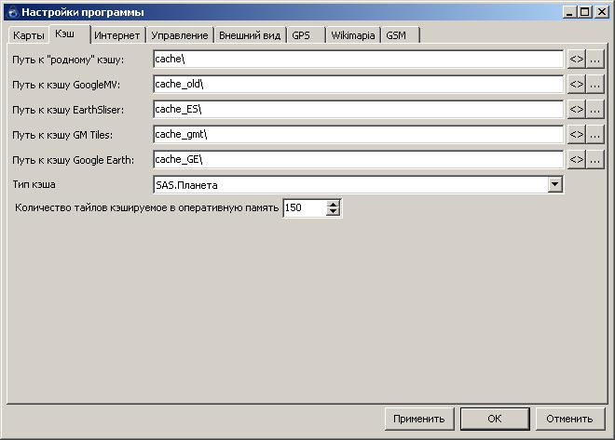Viewport: 615px width, 440px height.
Task: Confirm settings with OK button
Action: pos(495,419)
